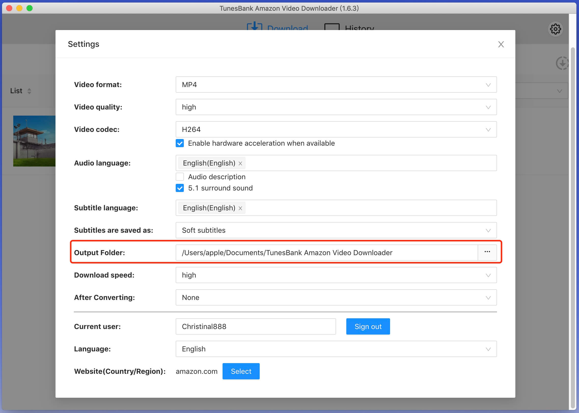This screenshot has width=579, height=413.
Task: Open the Video codec dropdown showing H264
Action: (336, 129)
